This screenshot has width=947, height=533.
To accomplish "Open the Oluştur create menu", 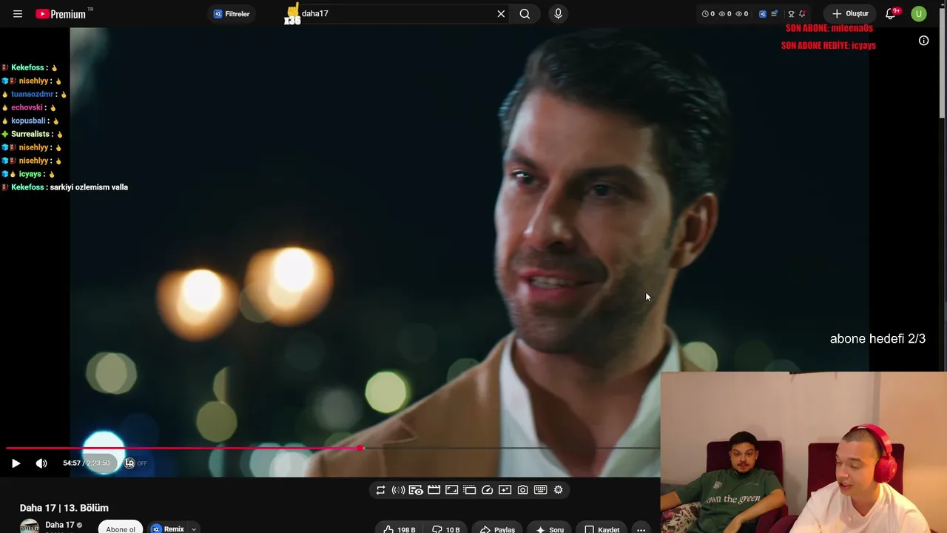I will (850, 14).
